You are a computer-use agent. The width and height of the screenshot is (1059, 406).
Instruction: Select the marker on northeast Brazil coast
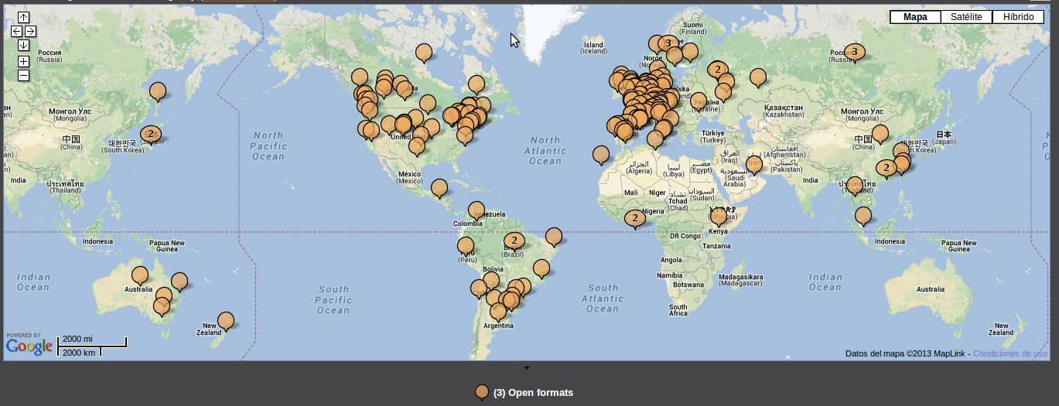pyautogui.click(x=554, y=237)
